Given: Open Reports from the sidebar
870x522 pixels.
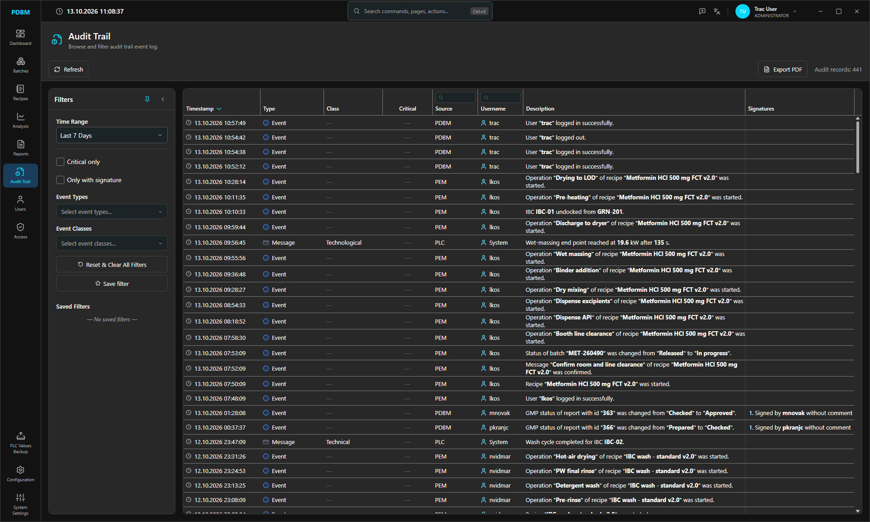Looking at the screenshot, I should (20, 148).
